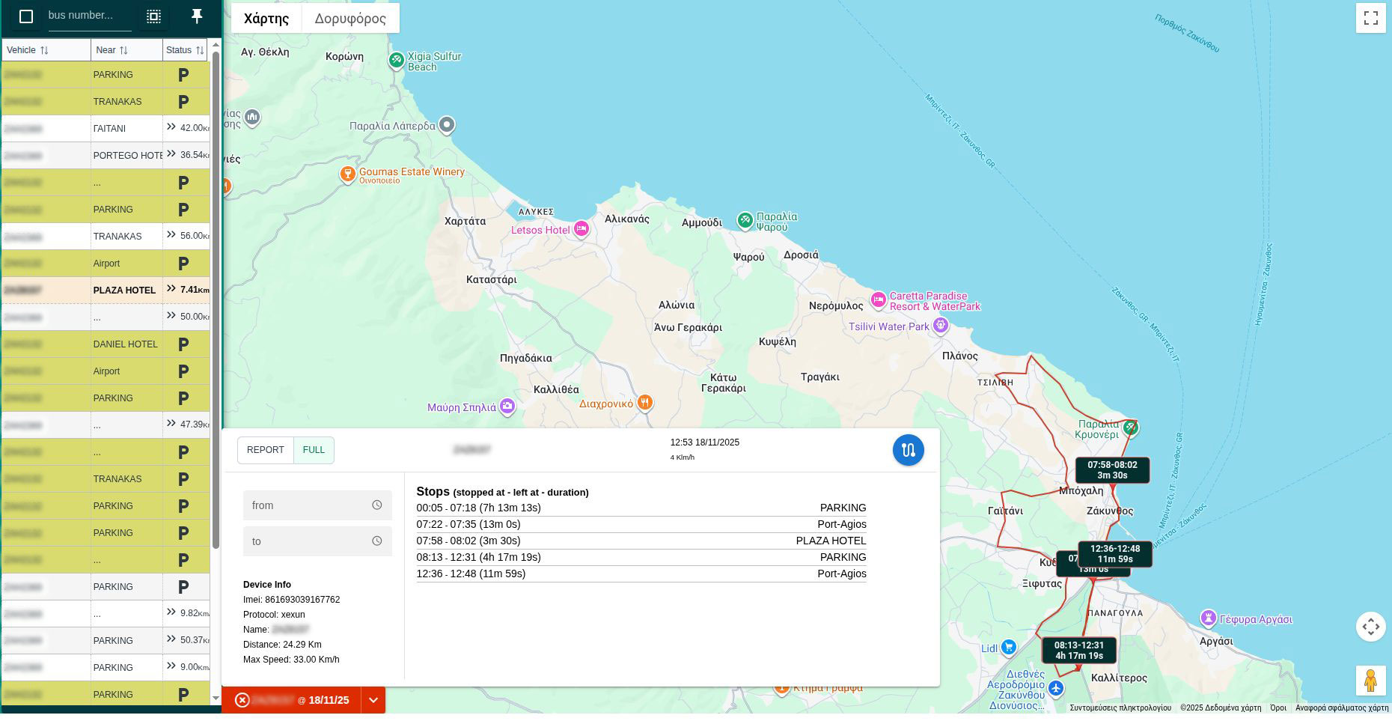Click the blue route toggle button
Viewport: 1392px width, 721px height.
pos(909,450)
